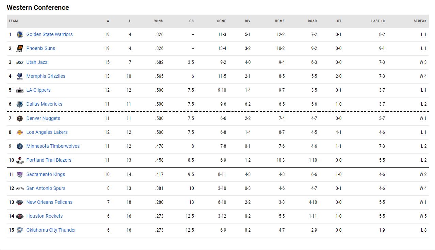Sort table by the W column header
The image size is (435, 250).
tap(108, 21)
